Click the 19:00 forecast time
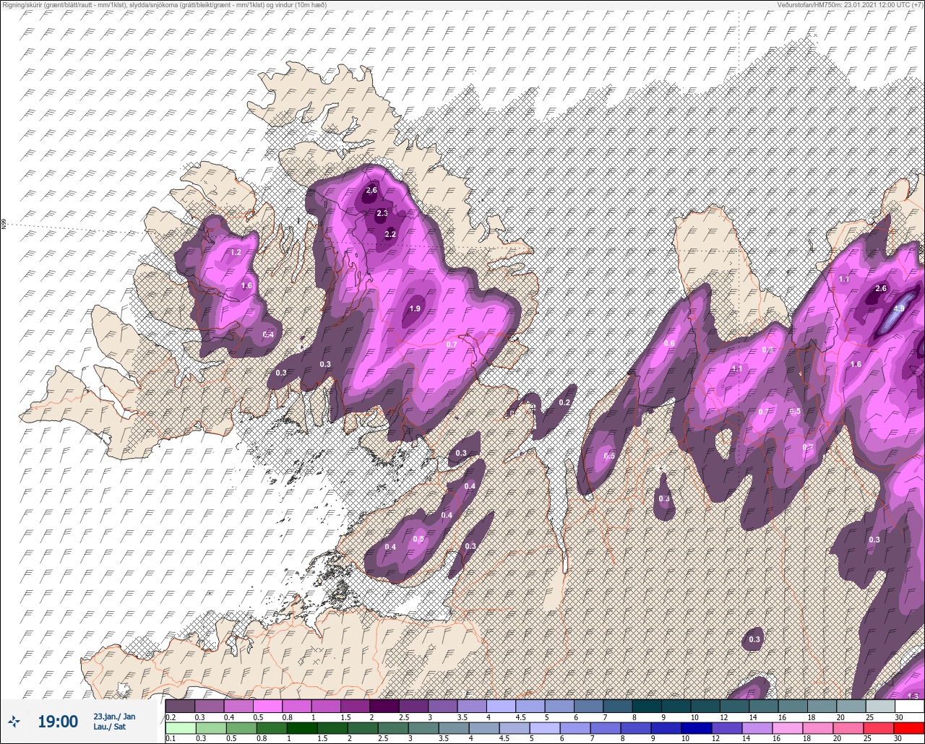 tap(58, 721)
